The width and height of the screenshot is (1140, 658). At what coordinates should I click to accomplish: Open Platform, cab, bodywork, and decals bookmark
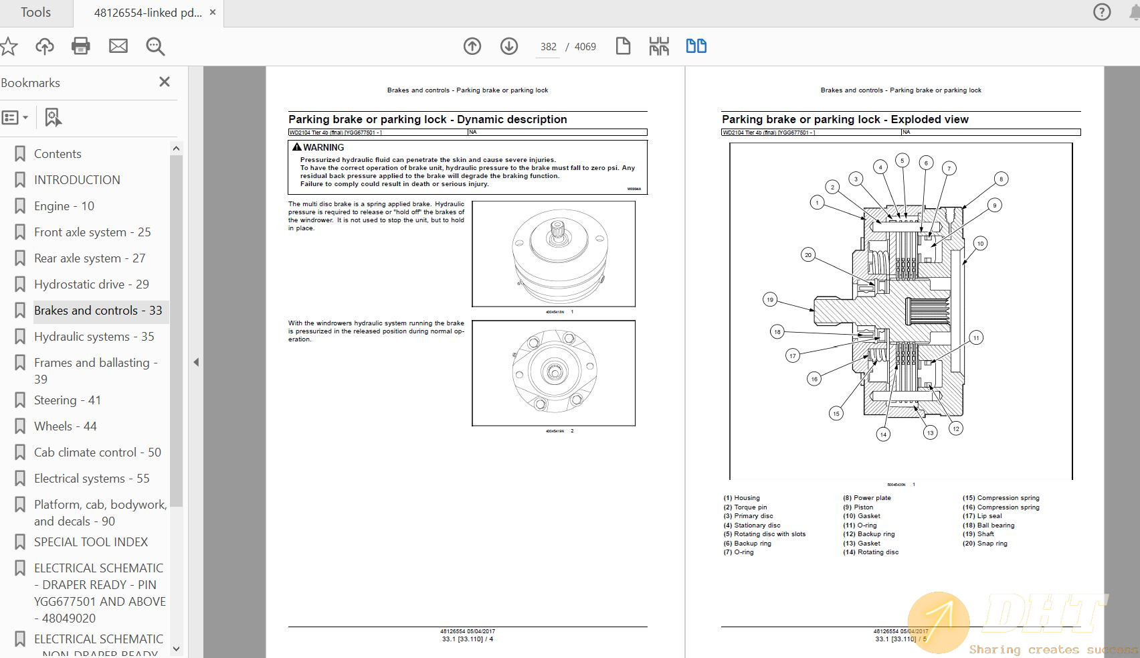[x=100, y=513]
